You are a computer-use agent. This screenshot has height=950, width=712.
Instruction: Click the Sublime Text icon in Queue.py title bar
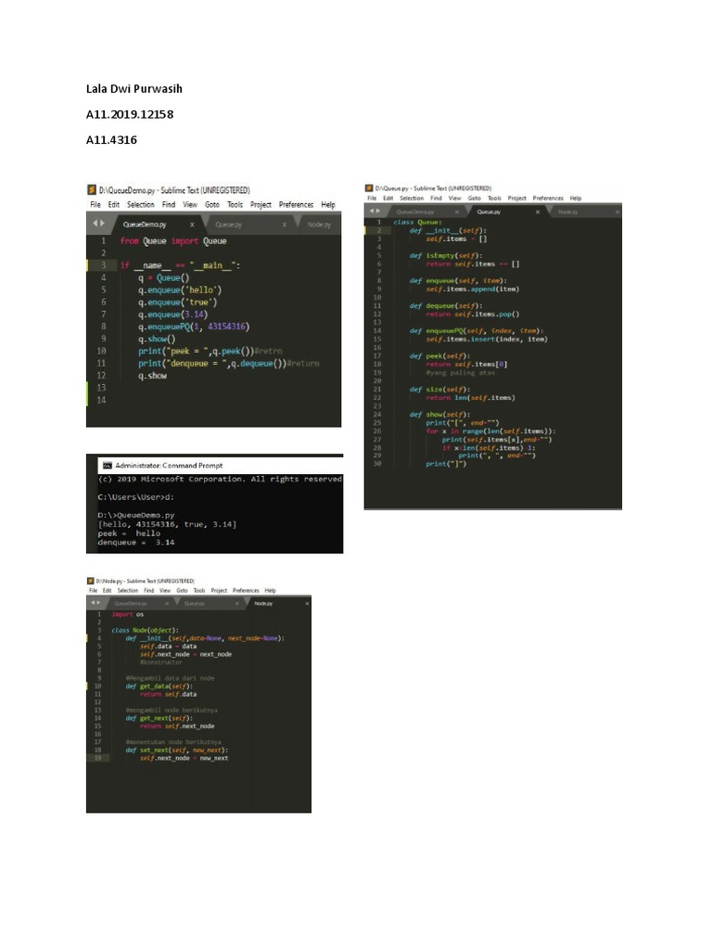click(x=369, y=188)
